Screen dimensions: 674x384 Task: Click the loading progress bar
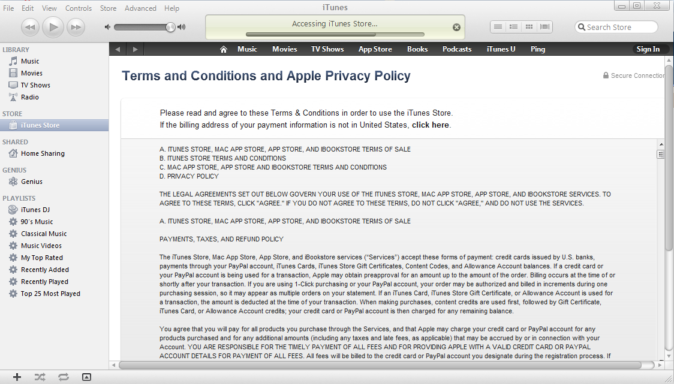[x=335, y=34]
